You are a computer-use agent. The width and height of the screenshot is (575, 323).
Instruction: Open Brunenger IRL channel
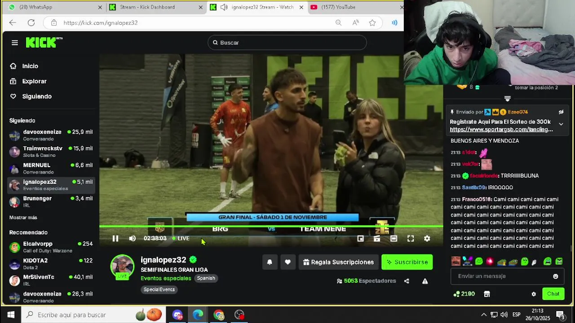click(x=51, y=201)
